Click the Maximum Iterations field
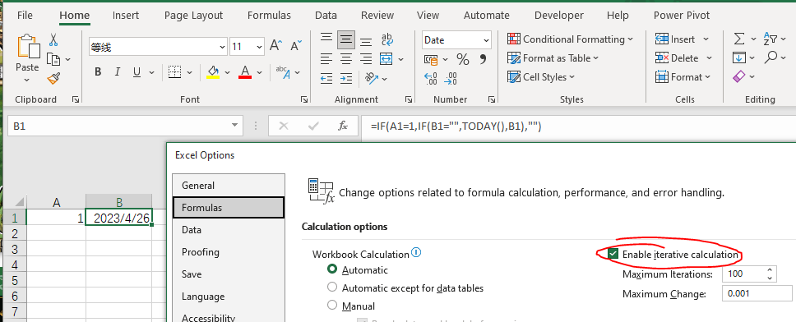Viewport: 796px width, 322px height. (743, 274)
